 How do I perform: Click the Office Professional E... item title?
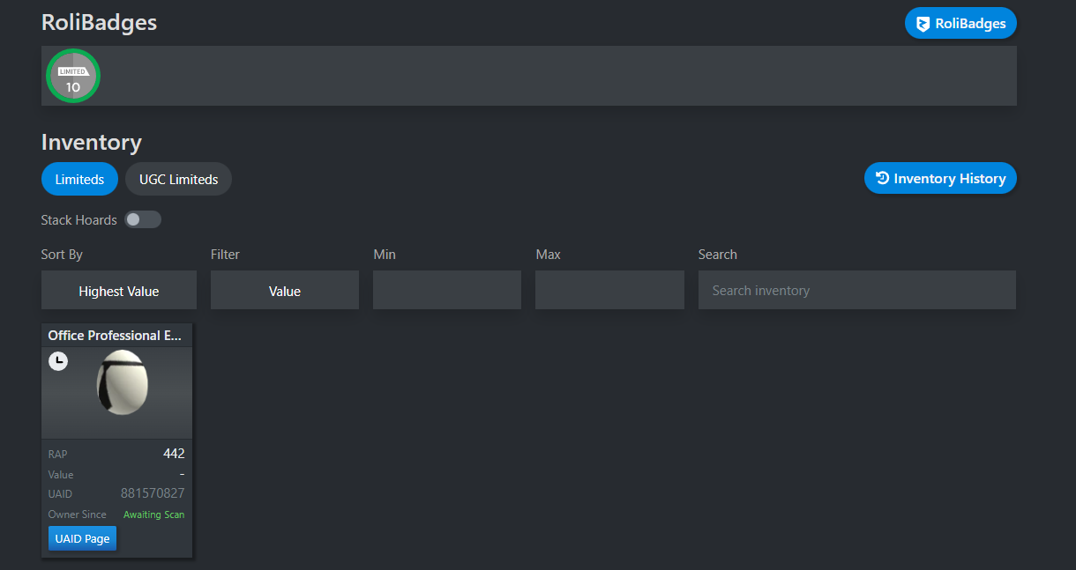tap(116, 336)
